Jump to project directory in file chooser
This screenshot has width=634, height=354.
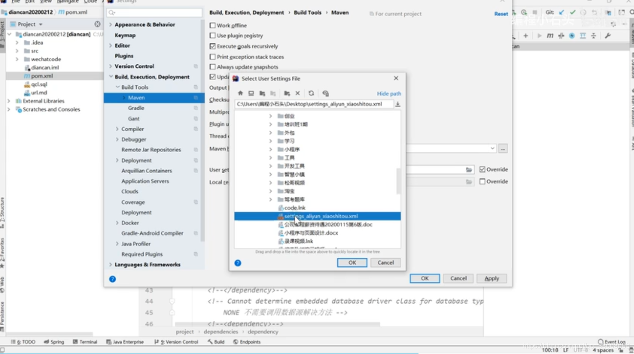pos(262,93)
